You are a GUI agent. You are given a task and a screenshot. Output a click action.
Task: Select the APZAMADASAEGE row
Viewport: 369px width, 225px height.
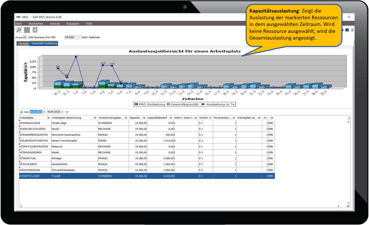coord(147,123)
